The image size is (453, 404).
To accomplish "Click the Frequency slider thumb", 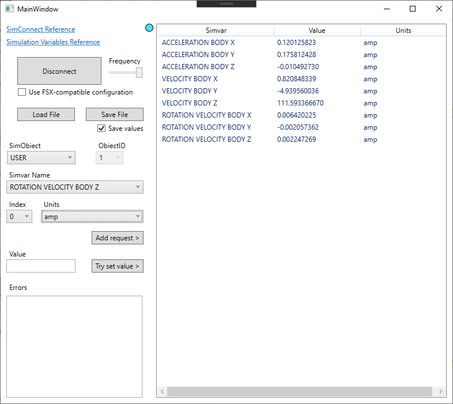I will (x=139, y=72).
